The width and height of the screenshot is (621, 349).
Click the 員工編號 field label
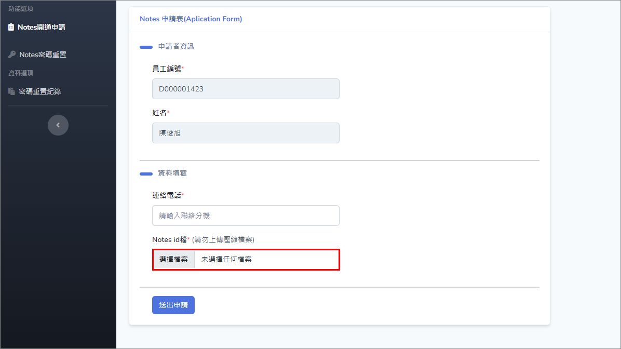(167, 69)
